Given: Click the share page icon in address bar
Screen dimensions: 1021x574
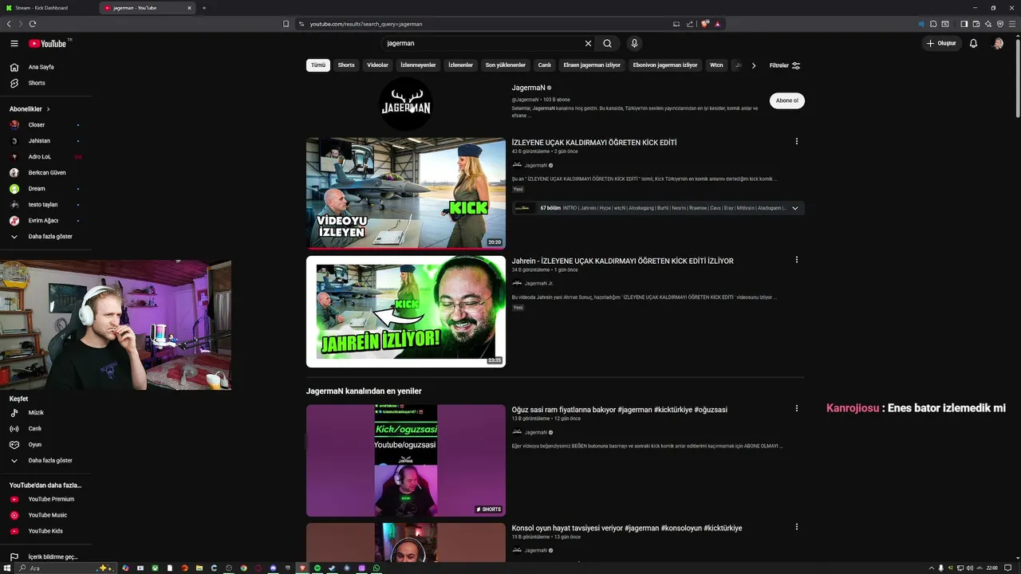Looking at the screenshot, I should coord(689,24).
